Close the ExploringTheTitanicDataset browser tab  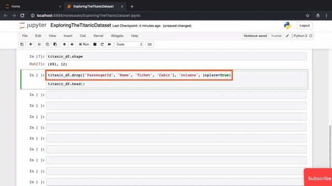click(122, 7)
